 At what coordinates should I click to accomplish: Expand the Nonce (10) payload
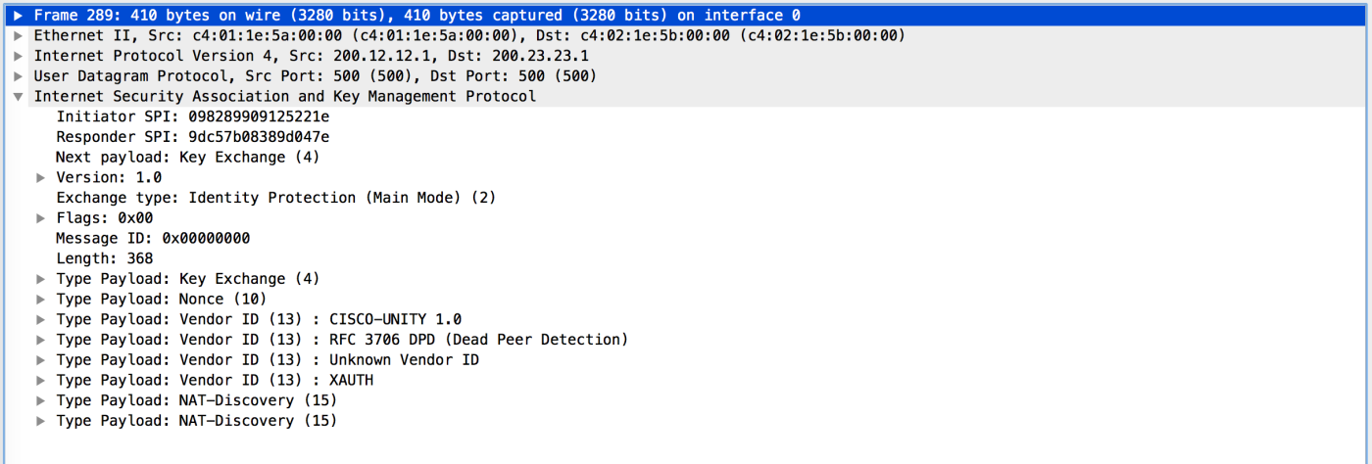[x=41, y=299]
